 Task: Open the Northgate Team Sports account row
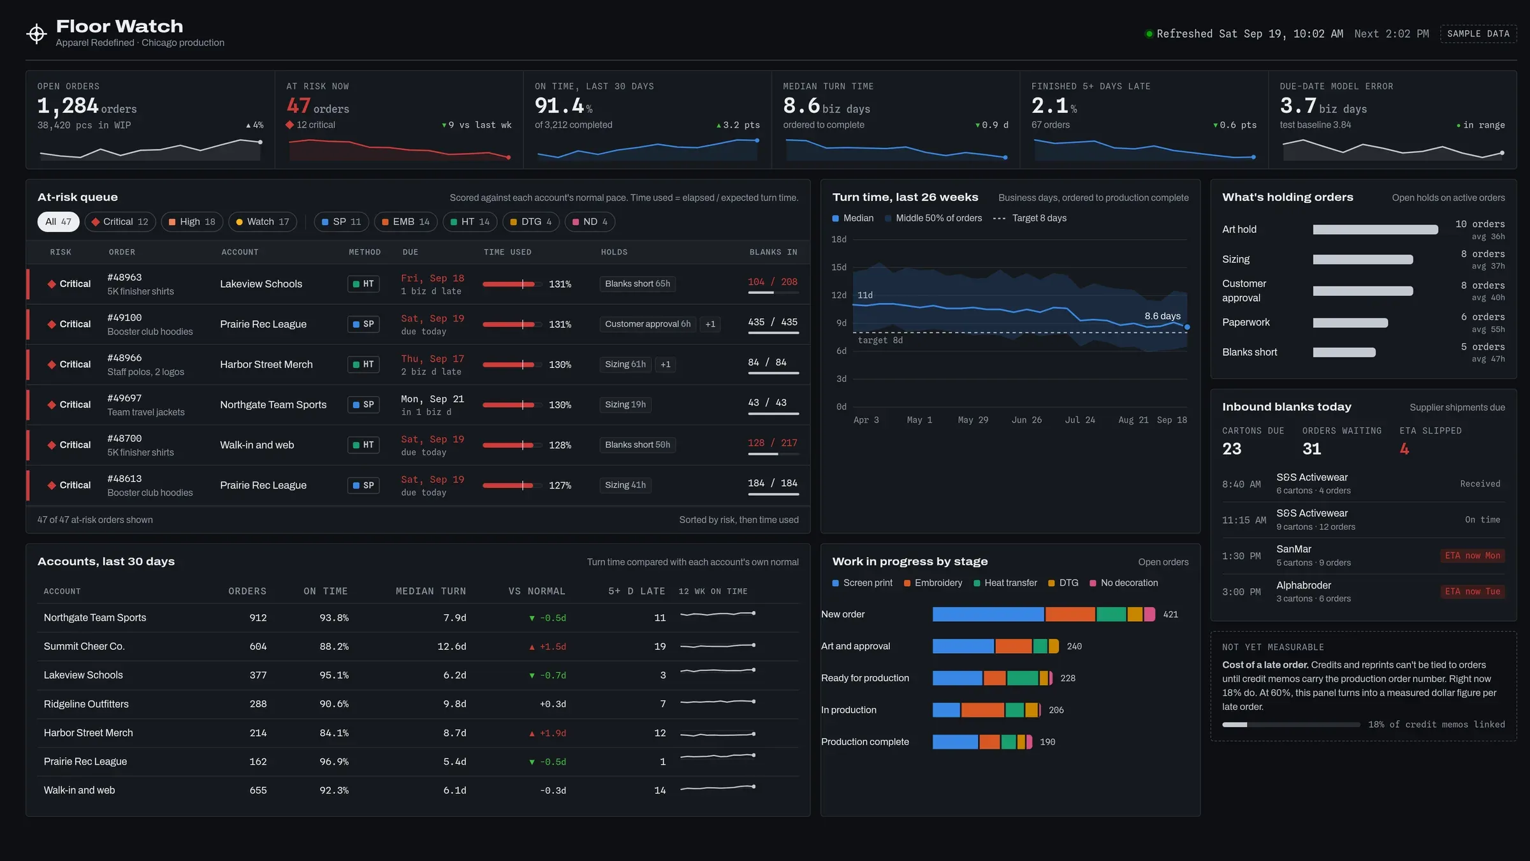coord(418,617)
